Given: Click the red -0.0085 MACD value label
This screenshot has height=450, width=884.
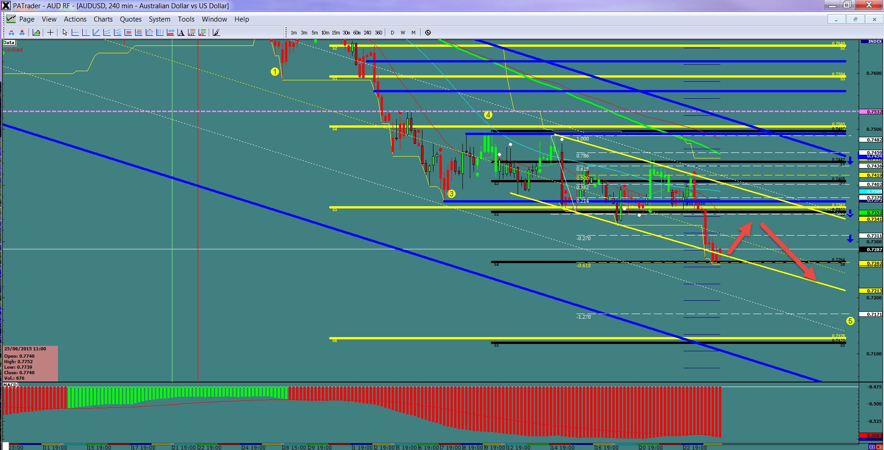Looking at the screenshot, I should click(871, 435).
